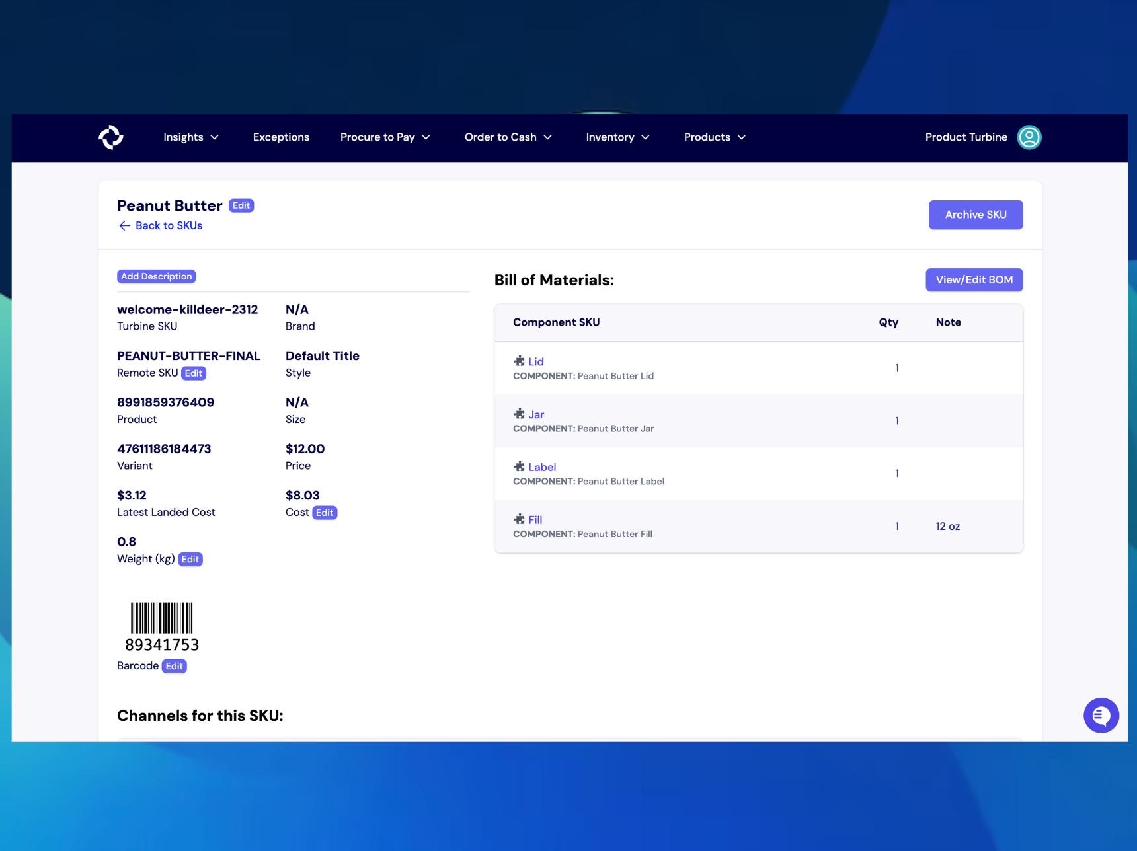
Task: Expand the Procure to Pay dropdown
Action: (x=385, y=137)
